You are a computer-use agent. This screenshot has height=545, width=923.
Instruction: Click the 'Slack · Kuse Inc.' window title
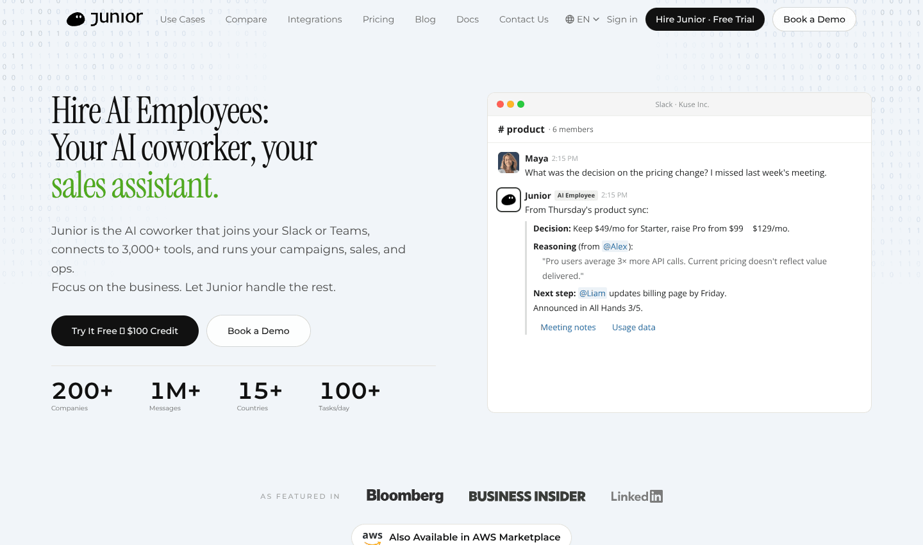tap(682, 105)
